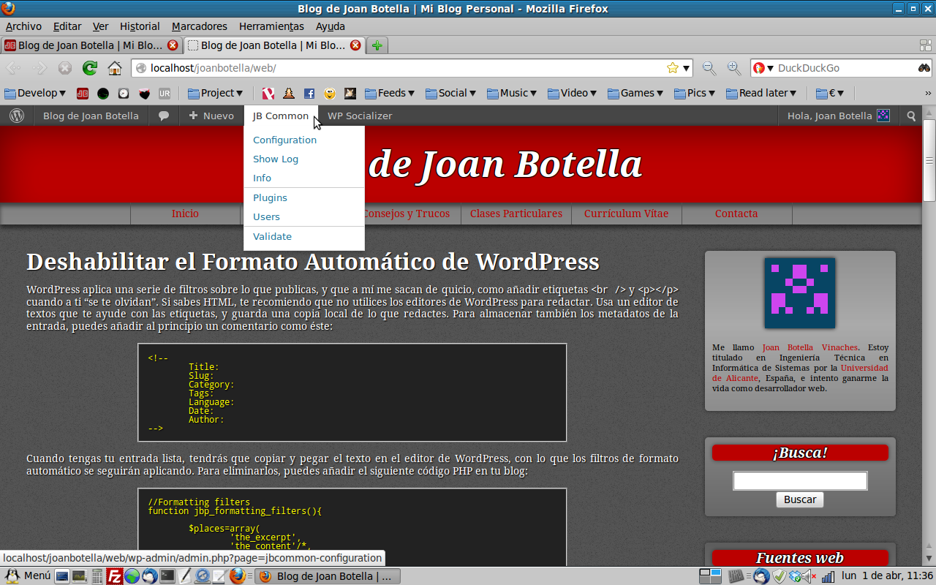Switch to the first browser tab
Image resolution: width=936 pixels, height=585 pixels.
point(91,45)
